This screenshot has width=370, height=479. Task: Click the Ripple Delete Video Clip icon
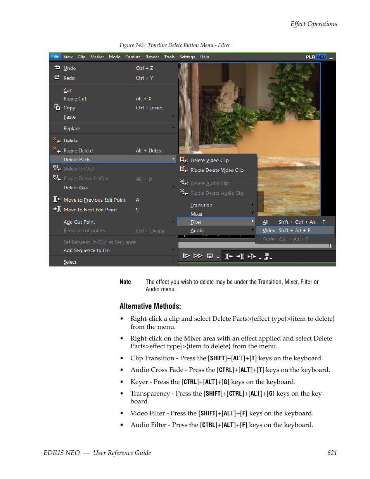[184, 169]
